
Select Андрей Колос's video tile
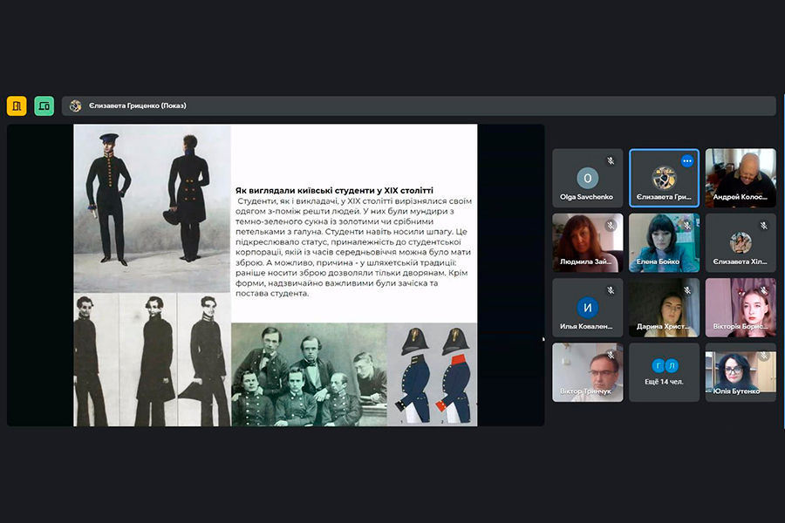[x=741, y=177]
